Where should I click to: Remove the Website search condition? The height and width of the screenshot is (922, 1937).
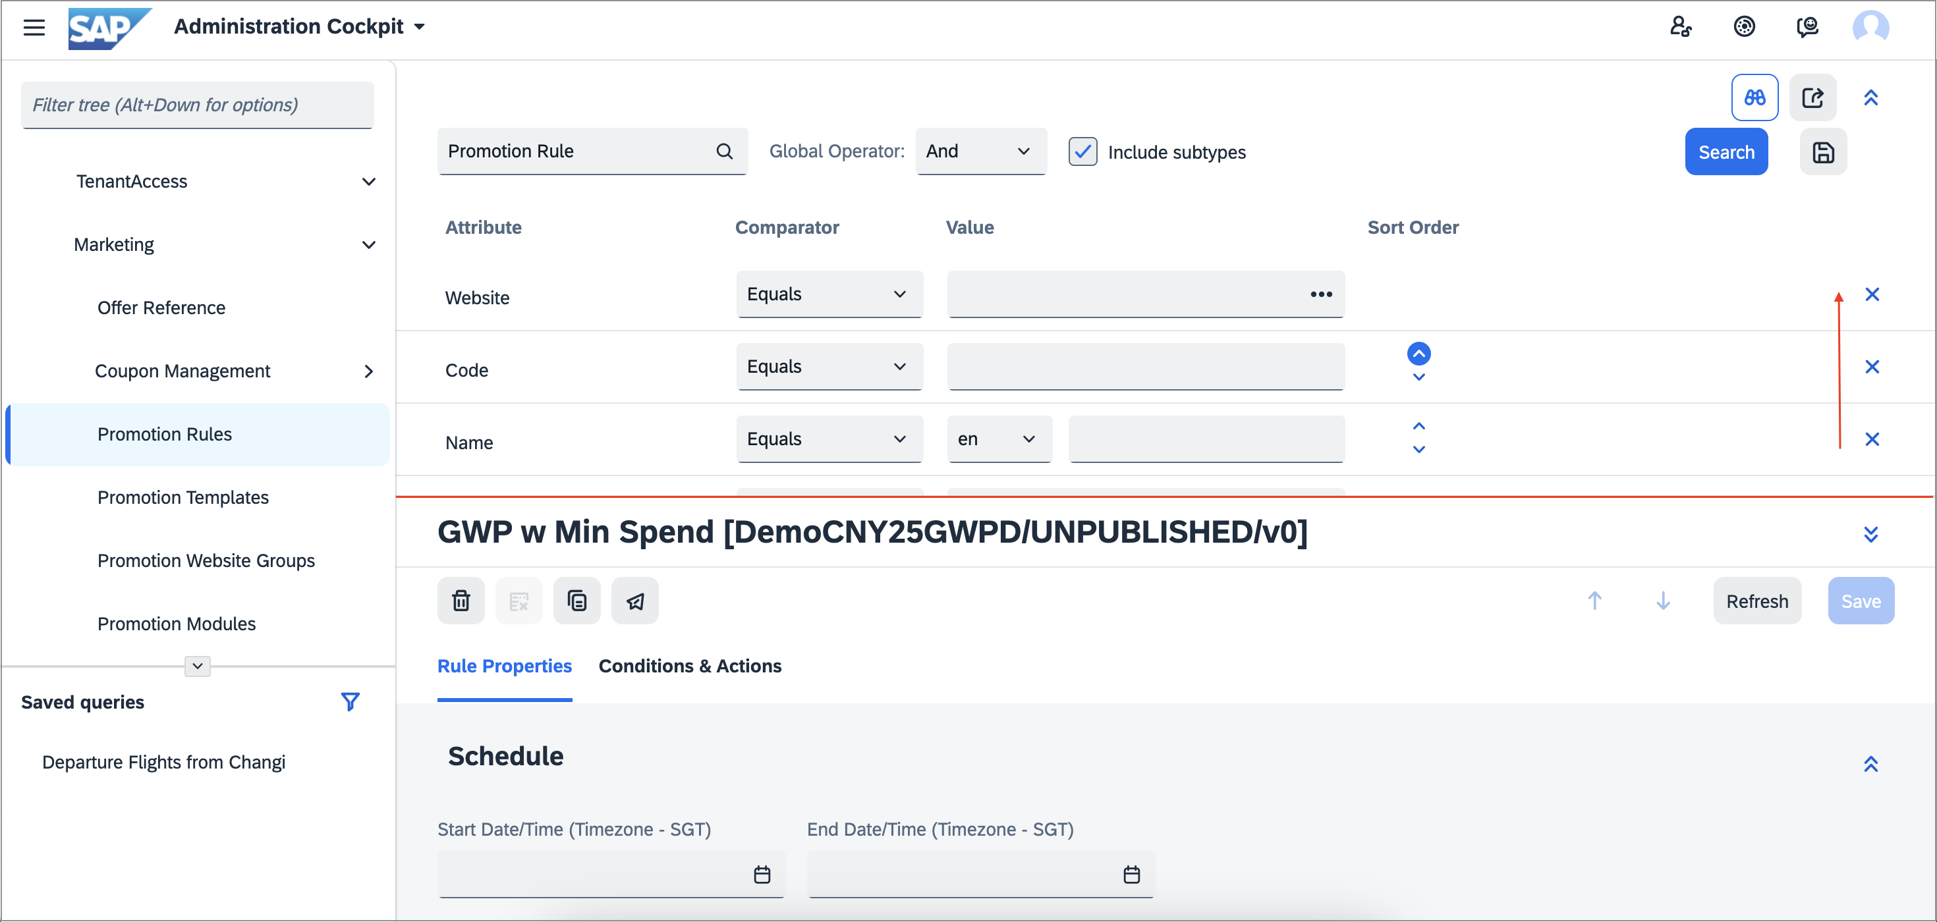pyautogui.click(x=1872, y=294)
